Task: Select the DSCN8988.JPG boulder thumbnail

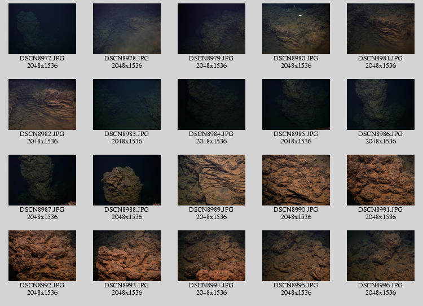Action: click(127, 180)
